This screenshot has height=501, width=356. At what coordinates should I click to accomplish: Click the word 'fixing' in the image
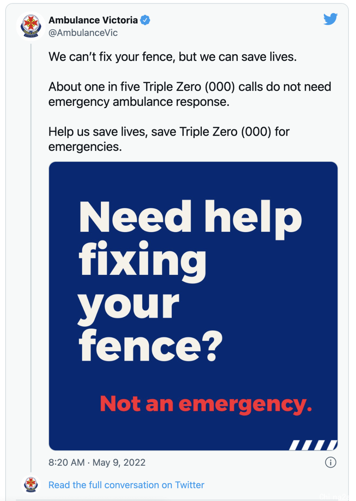pyautogui.click(x=142, y=261)
